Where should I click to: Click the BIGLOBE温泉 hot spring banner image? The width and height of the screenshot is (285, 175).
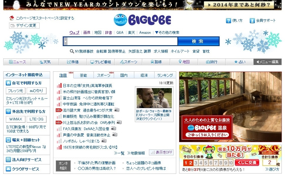[230, 107]
